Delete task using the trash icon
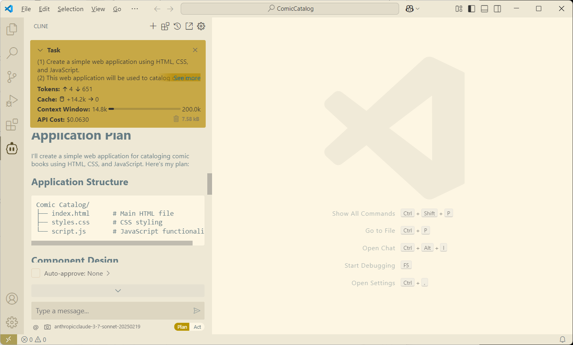This screenshot has width=573, height=345. tap(176, 119)
